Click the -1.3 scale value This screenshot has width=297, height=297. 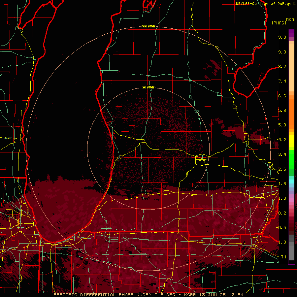[281, 242]
